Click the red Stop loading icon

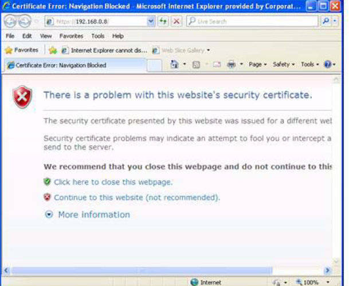[177, 21]
